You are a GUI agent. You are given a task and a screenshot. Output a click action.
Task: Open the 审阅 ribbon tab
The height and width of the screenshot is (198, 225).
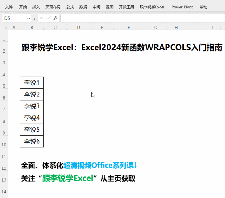(x=96, y=7)
